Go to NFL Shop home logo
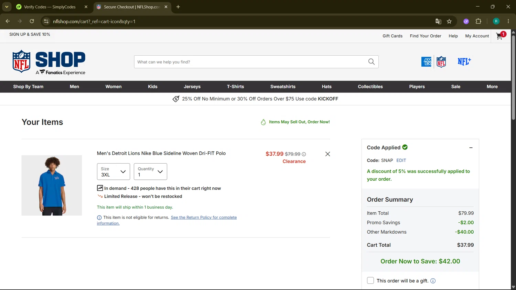 49,62
